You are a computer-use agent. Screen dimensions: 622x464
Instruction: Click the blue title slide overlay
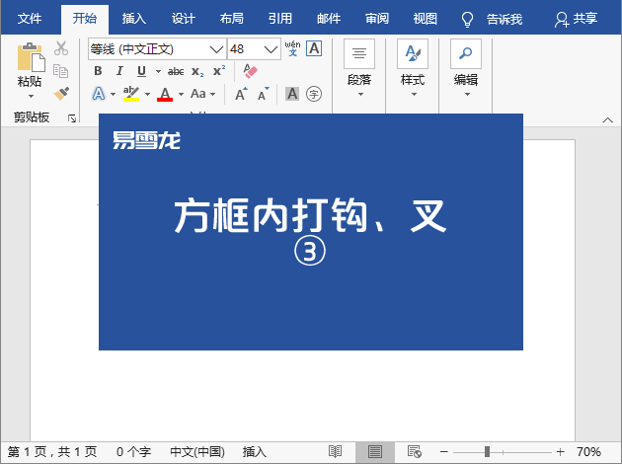point(311,232)
